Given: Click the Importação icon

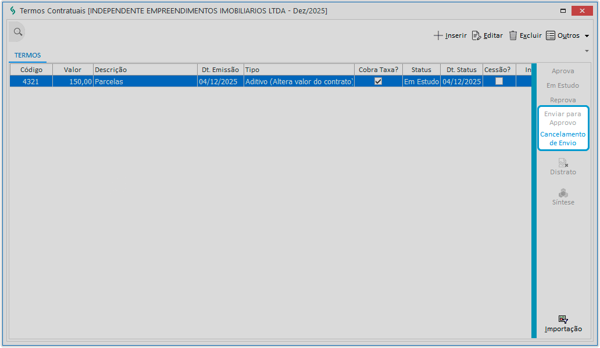Looking at the screenshot, I should tap(563, 320).
